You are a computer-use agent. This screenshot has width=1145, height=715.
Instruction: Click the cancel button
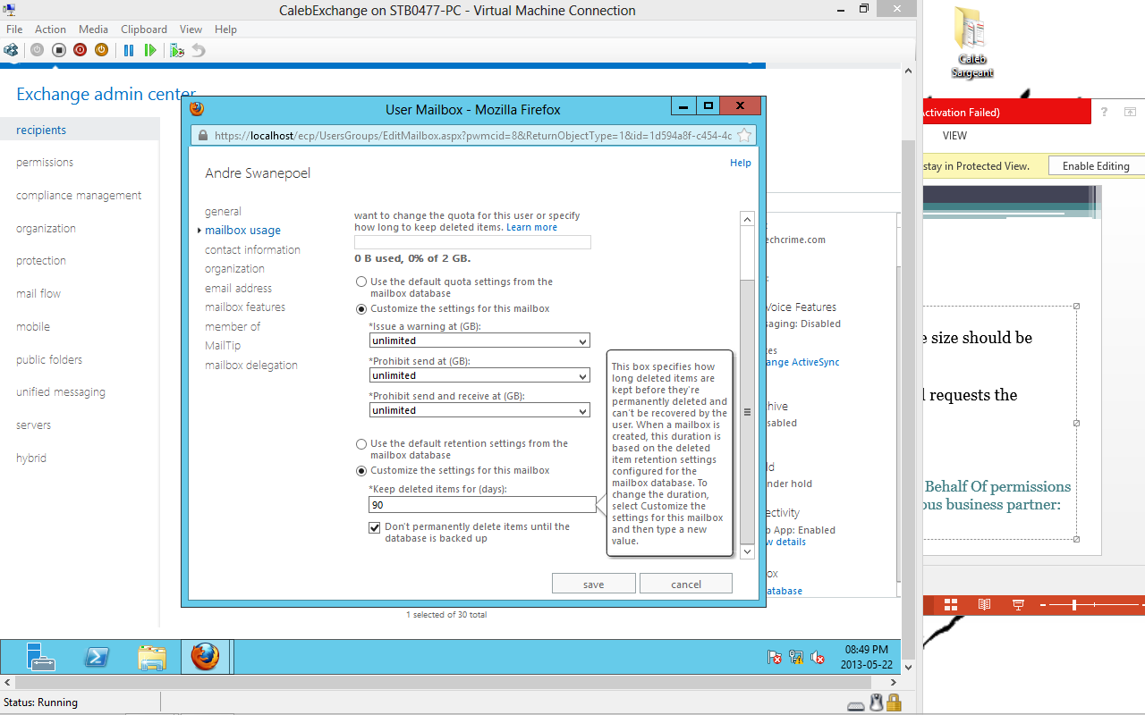pos(686,584)
